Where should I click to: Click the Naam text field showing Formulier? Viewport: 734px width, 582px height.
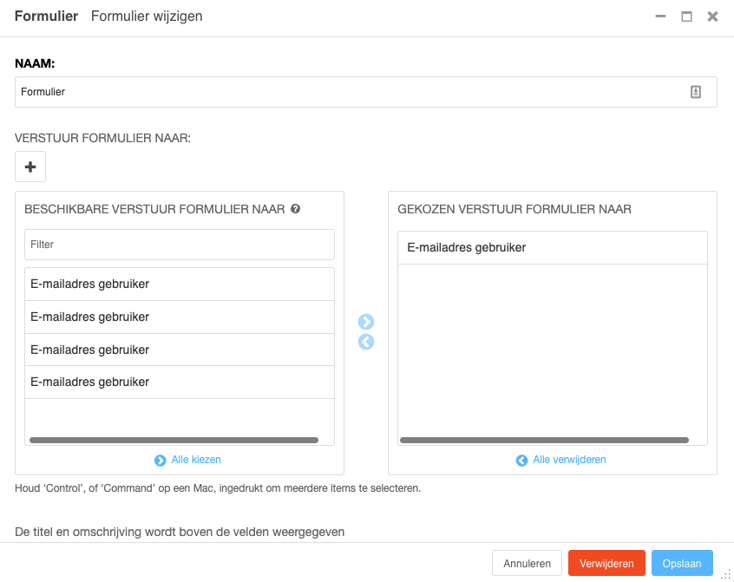pyautogui.click(x=347, y=91)
